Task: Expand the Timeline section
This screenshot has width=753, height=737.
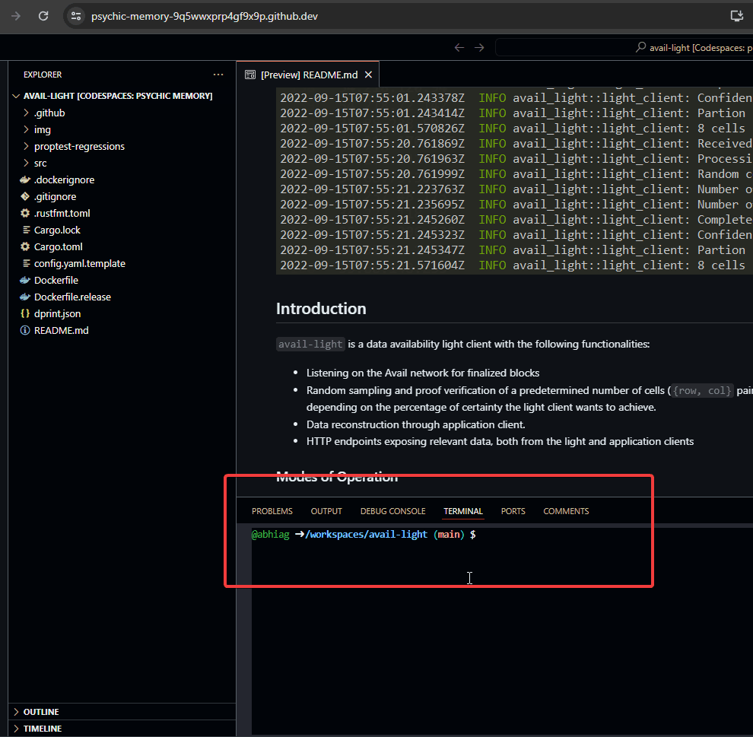Action: pyautogui.click(x=42, y=729)
